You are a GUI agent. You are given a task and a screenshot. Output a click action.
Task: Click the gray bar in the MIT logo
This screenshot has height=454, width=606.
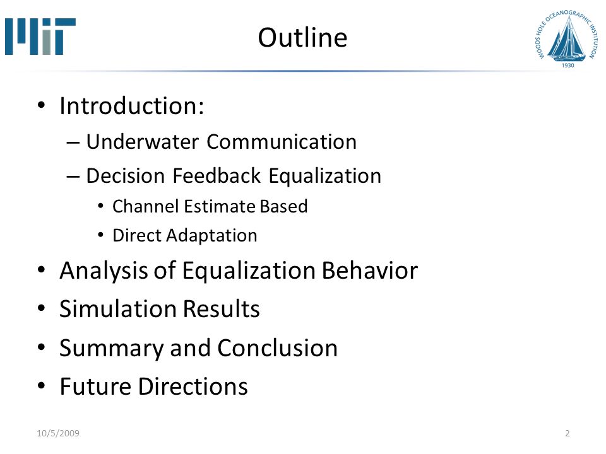tap(47, 42)
